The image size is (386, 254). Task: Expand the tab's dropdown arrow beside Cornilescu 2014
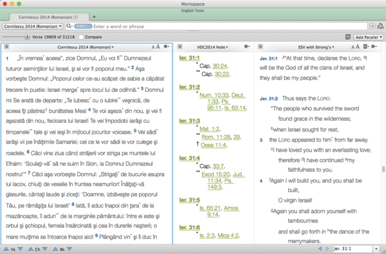75,17
